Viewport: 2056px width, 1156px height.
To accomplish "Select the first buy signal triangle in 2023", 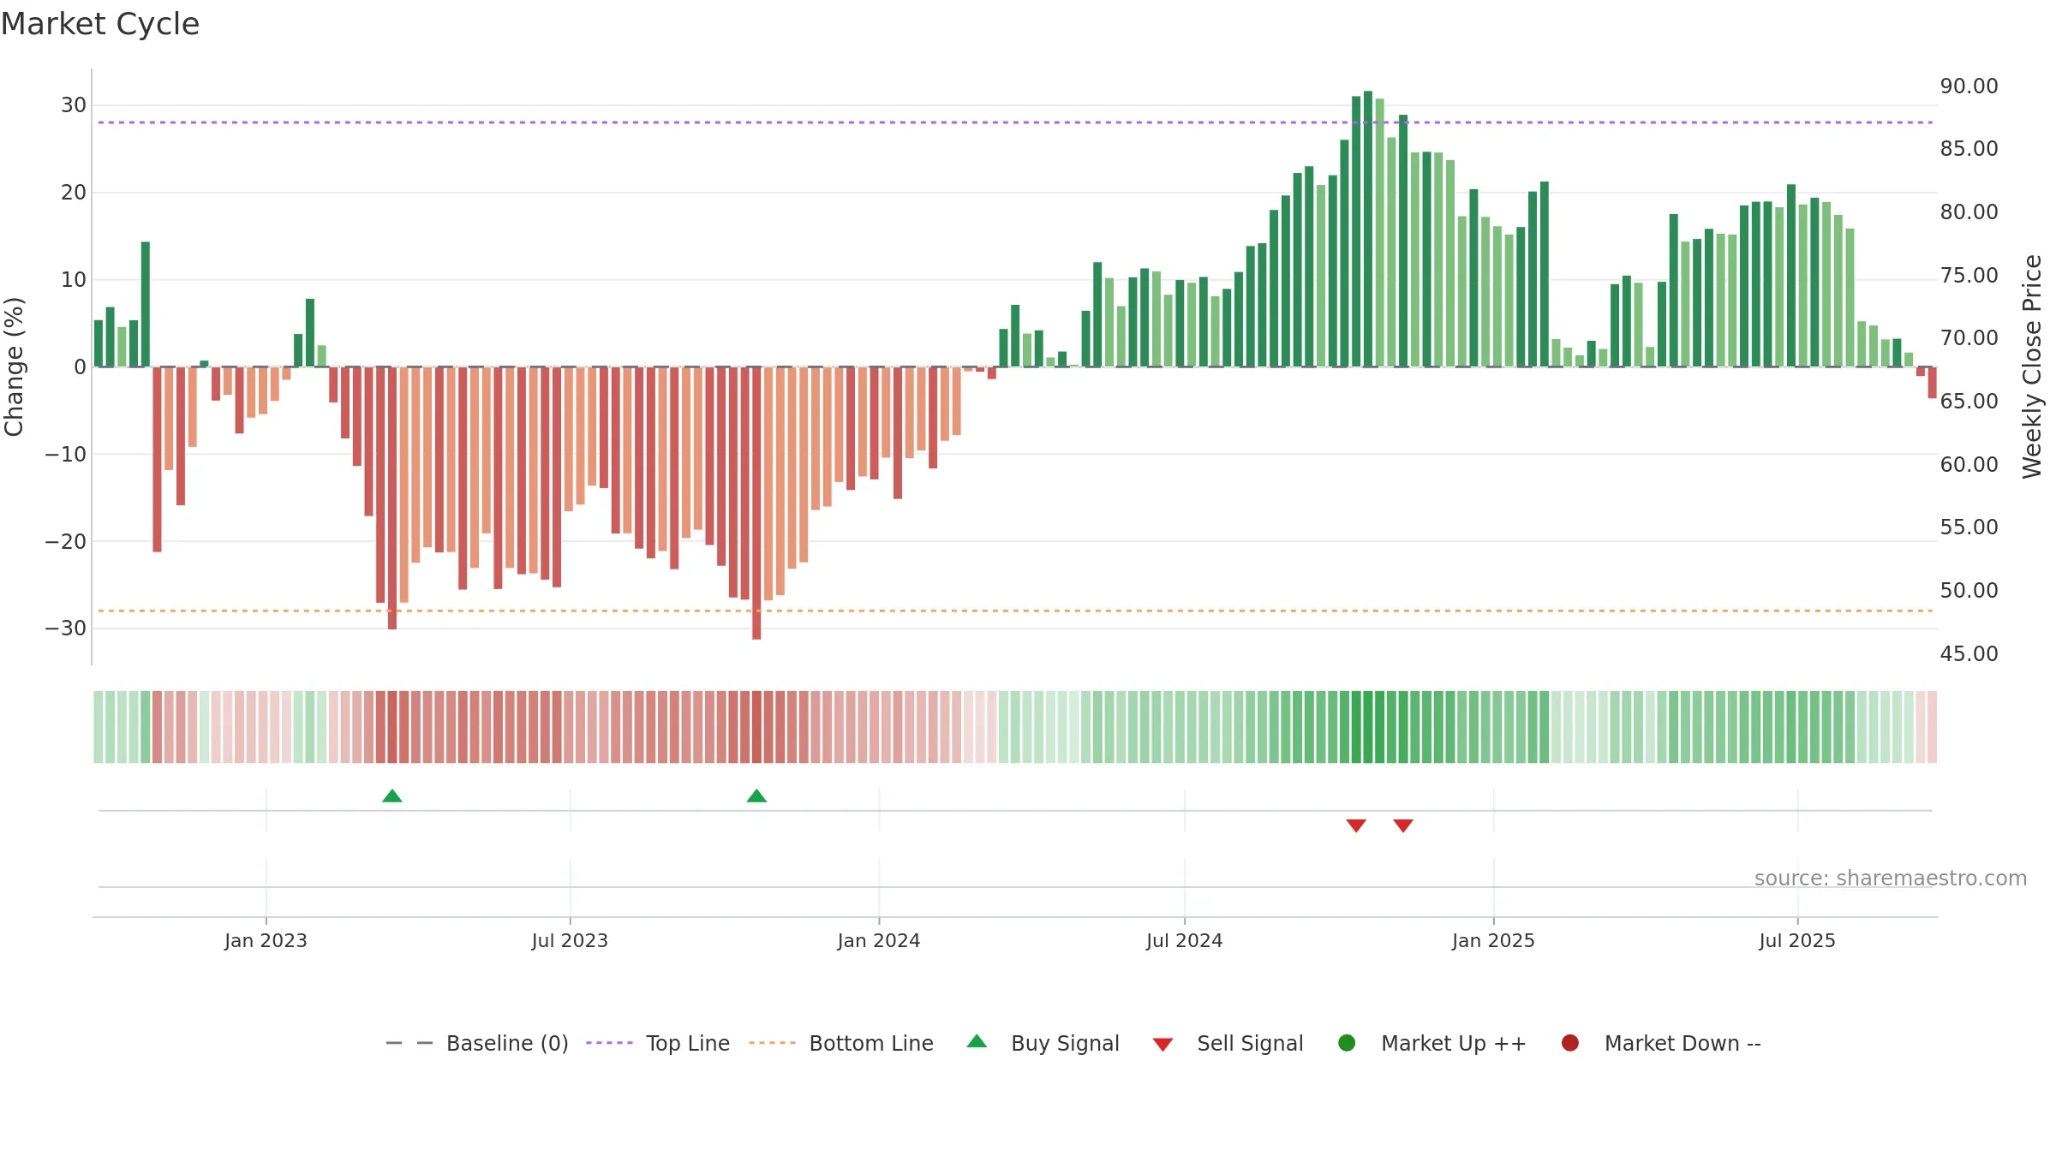I will 392,795.
